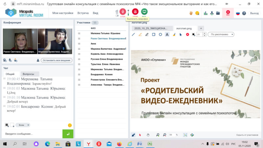
Task: Raise hand with the hand icon
Action: [x=191, y=13]
